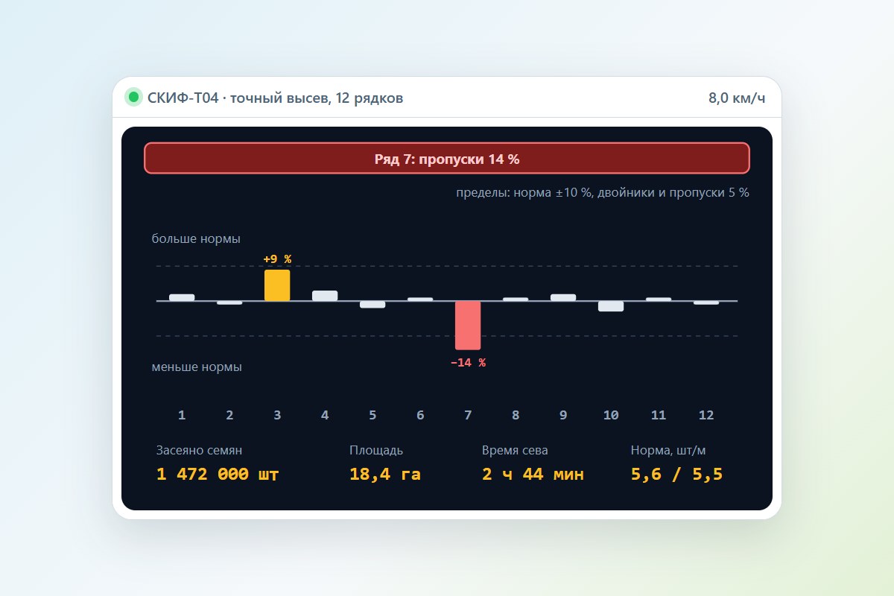Click the меньше нормы axis label
894x596 pixels.
[x=197, y=367]
